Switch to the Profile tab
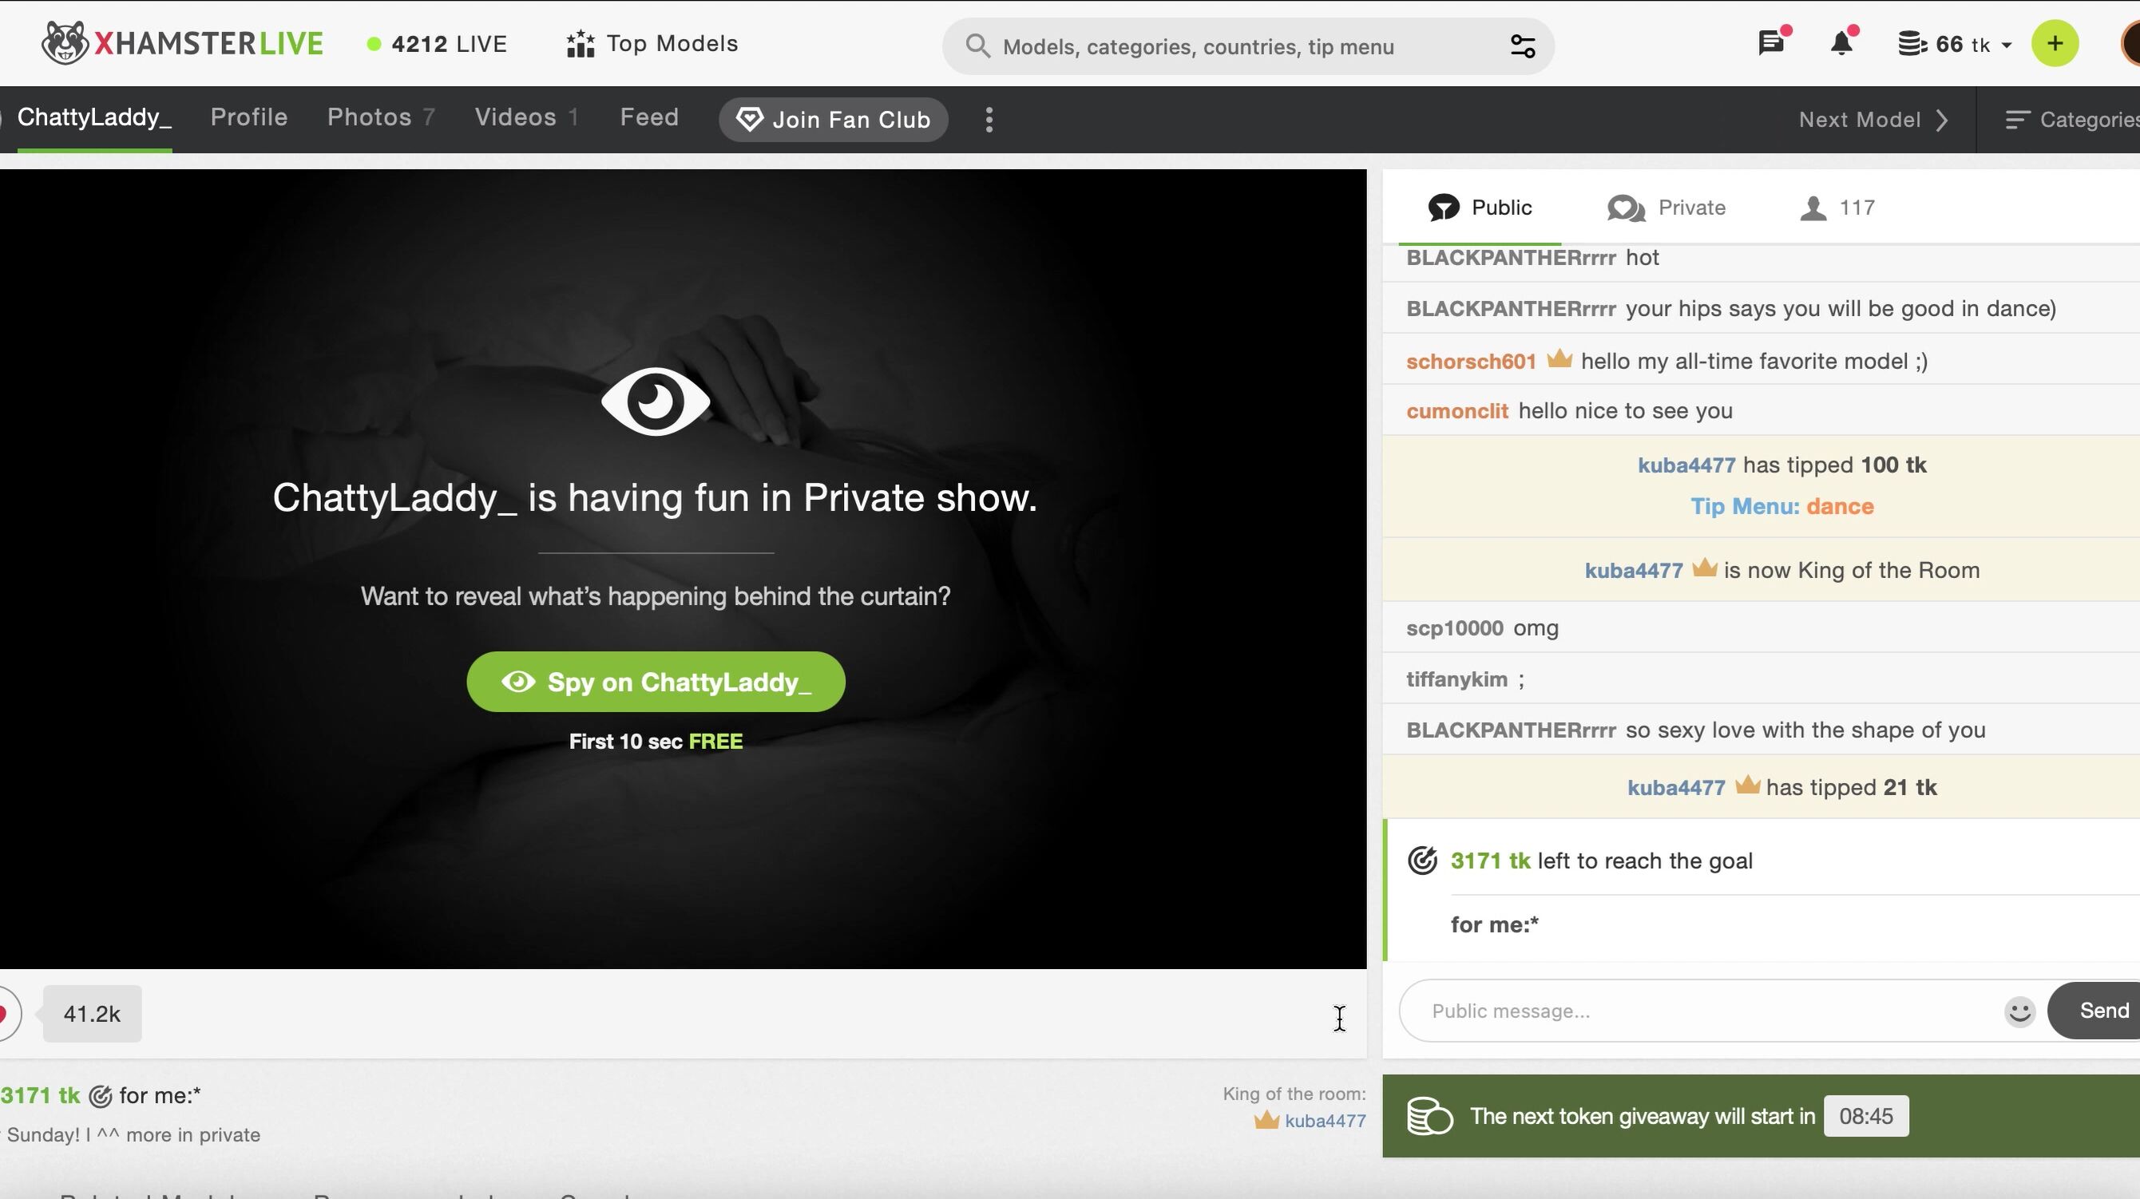 (x=249, y=117)
